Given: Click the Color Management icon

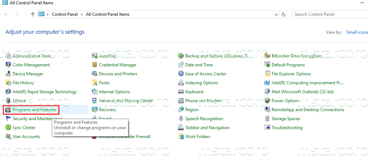Looking at the screenshot, I should (x=8, y=65).
